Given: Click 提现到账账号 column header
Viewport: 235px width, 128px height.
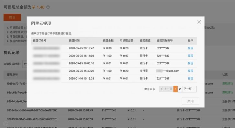Looking at the screenshot, I should pyautogui.click(x=164, y=41).
